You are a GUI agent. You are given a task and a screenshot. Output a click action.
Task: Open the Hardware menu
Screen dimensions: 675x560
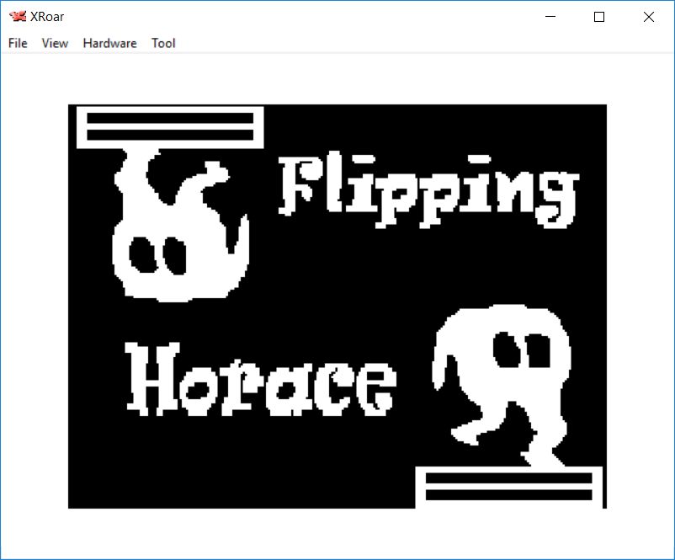click(x=109, y=43)
